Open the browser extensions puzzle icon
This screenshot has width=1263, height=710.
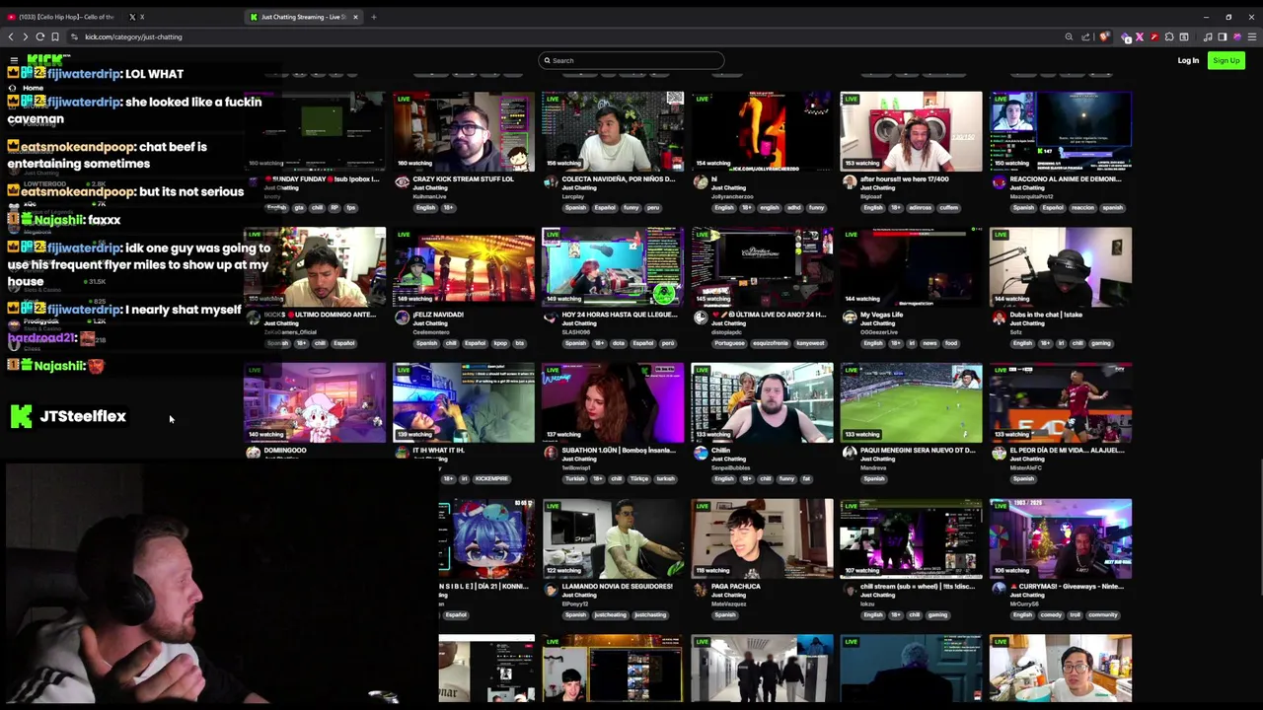(x=1169, y=36)
